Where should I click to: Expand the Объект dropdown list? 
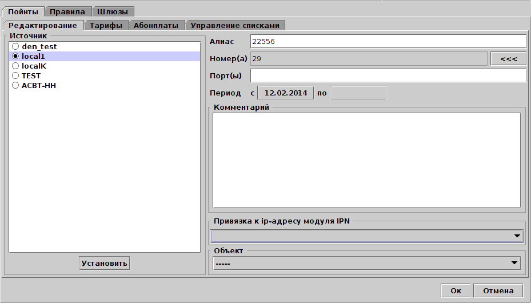[x=366, y=263]
